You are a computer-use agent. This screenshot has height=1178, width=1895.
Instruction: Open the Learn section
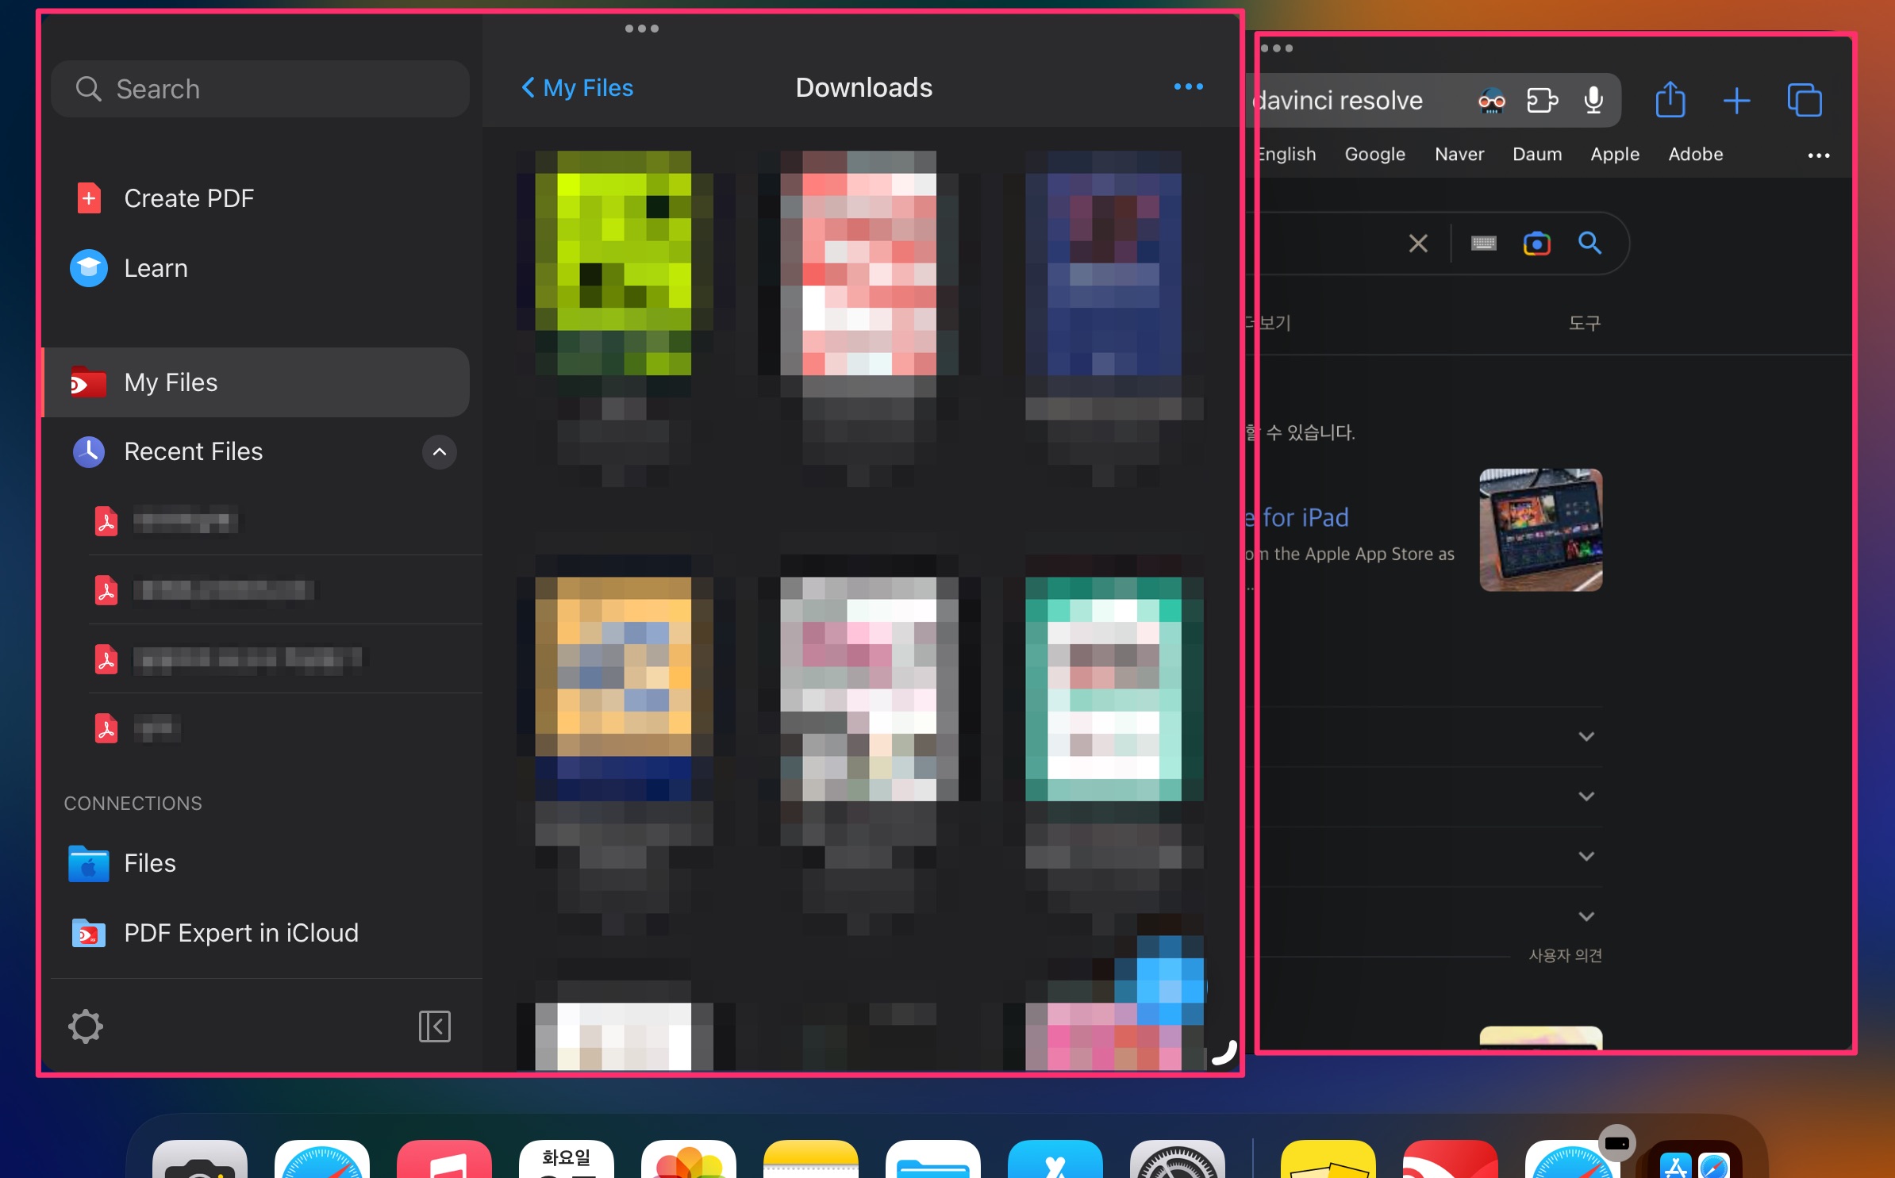tap(156, 268)
